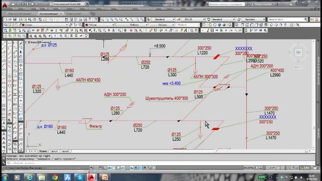Open the ПоСлою linetype dropdown
This screenshot has height=181, width=322.
pyautogui.click(x=132, y=25)
